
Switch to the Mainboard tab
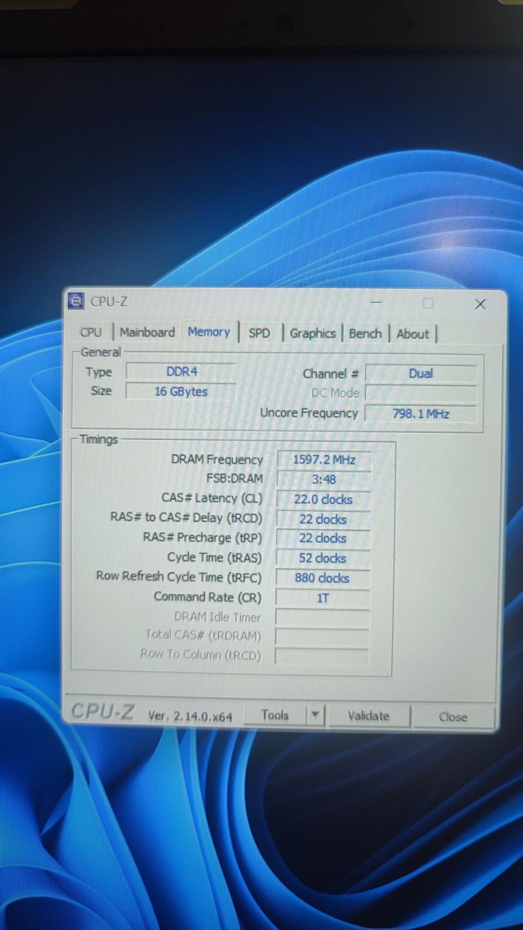[147, 332]
